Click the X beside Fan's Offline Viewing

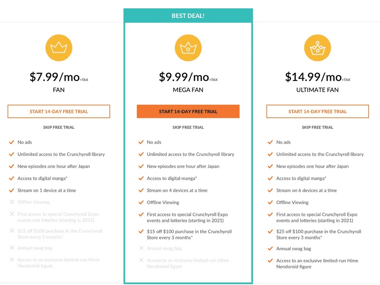tap(12, 202)
